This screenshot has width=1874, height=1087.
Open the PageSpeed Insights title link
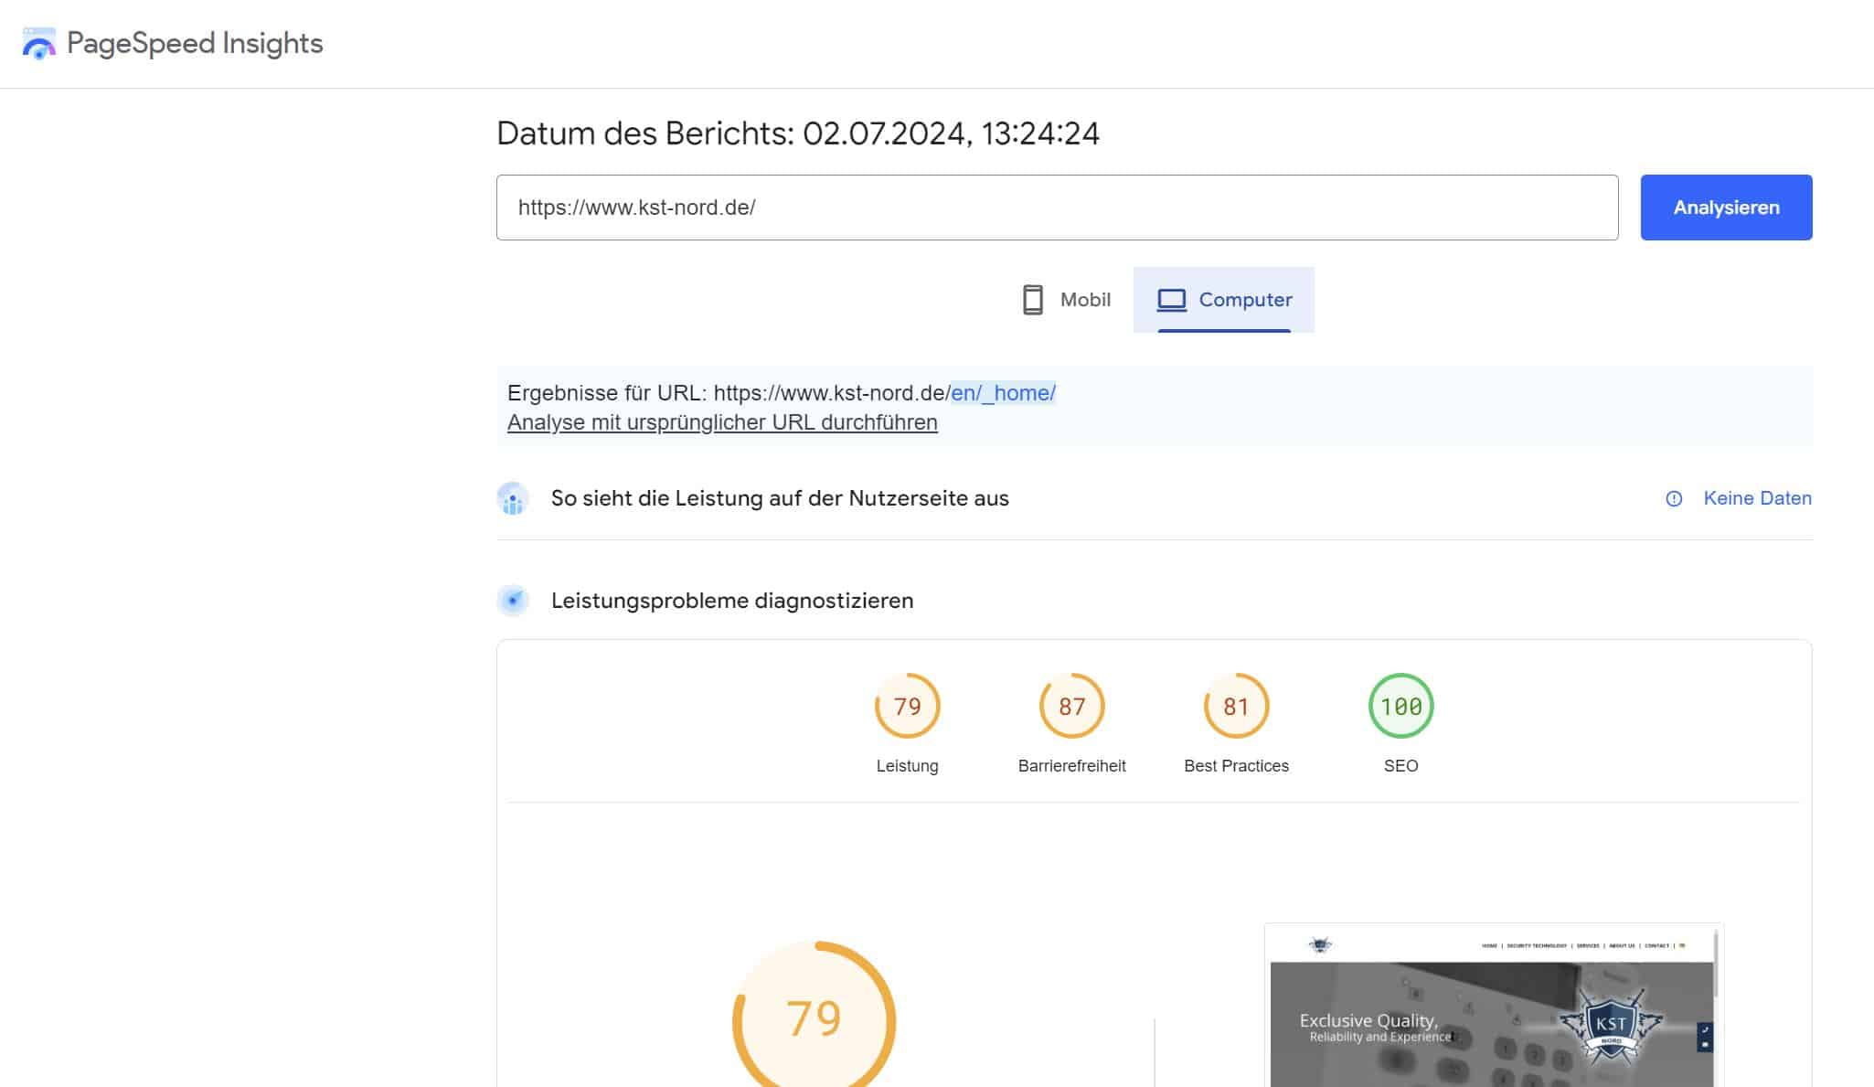(x=195, y=43)
